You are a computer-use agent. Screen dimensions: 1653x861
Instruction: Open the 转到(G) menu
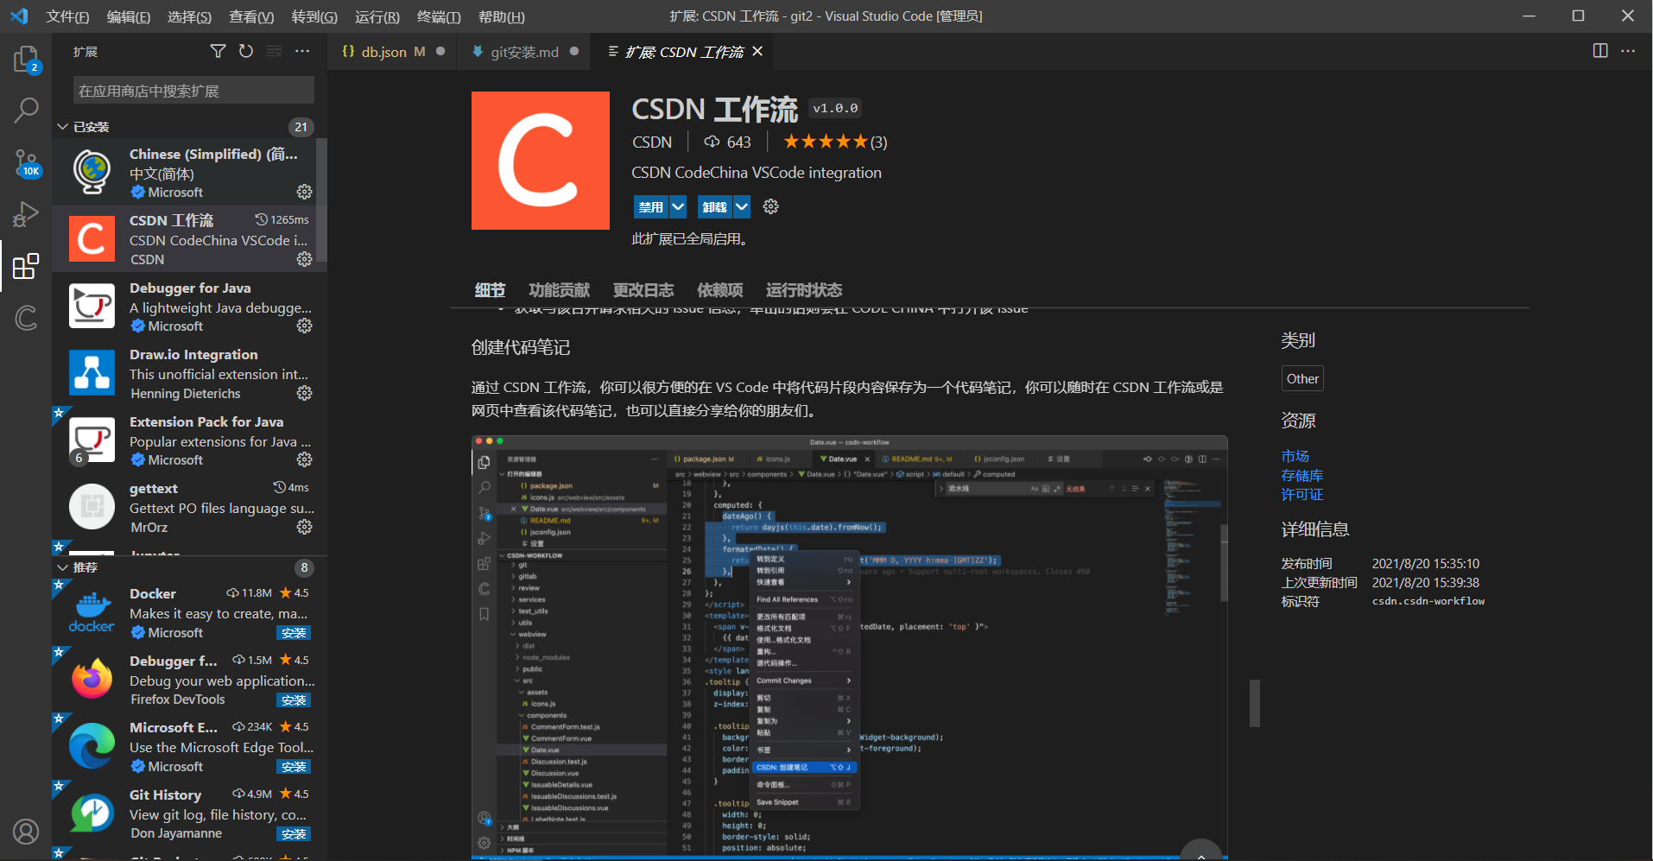[314, 16]
